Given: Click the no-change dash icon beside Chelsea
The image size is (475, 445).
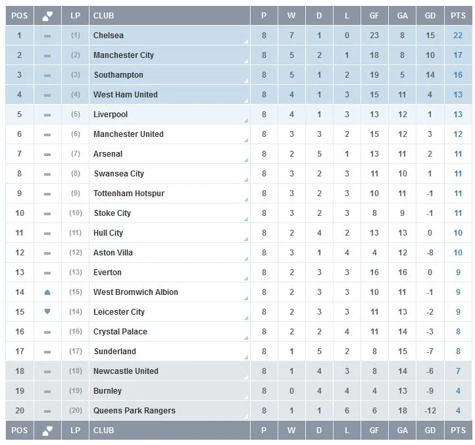Looking at the screenshot, I should coord(47,36).
